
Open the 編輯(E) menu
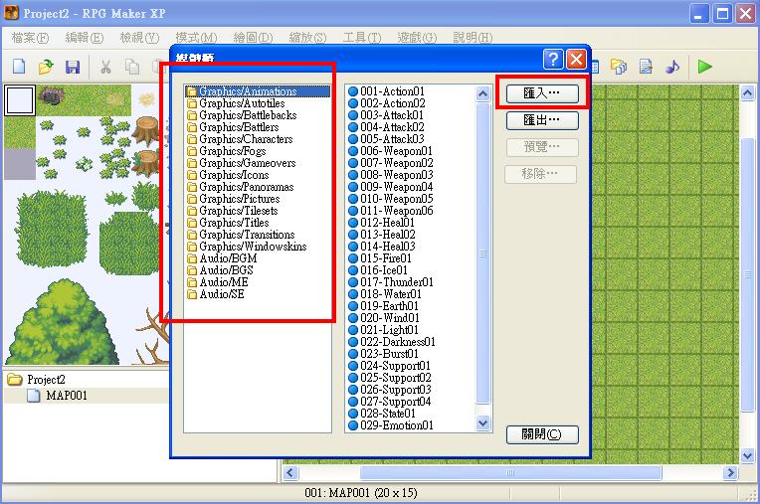(85, 38)
